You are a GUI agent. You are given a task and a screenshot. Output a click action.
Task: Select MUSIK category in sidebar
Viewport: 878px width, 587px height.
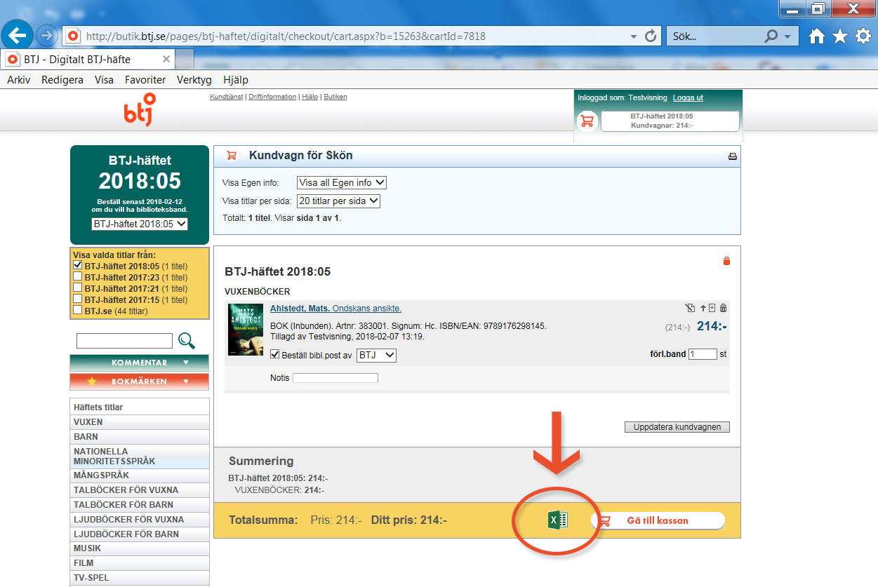pos(140,548)
